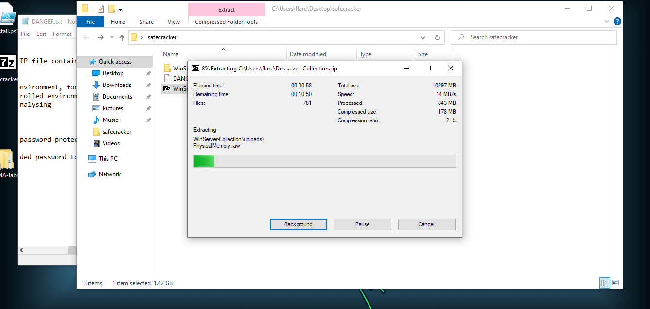Viewport: 650px width, 309px height.
Task: Open Pictures from the navigation pane
Action: (x=113, y=108)
